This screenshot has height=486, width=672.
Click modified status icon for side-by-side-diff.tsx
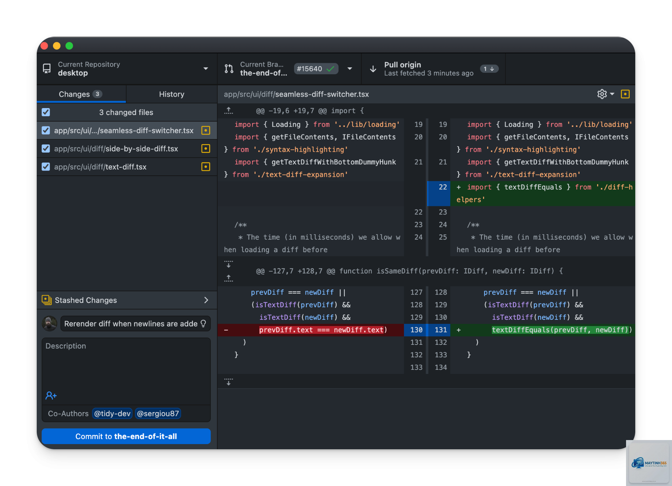coord(206,149)
